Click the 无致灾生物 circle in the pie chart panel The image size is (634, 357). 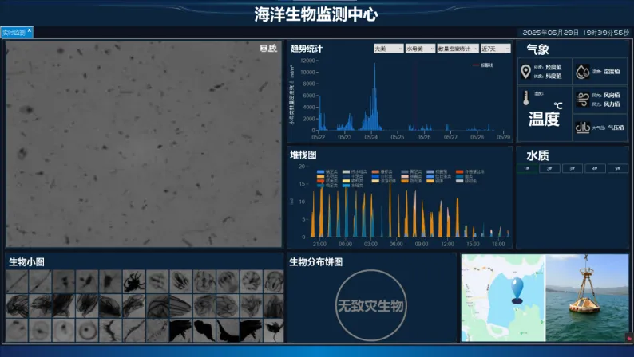coord(370,305)
